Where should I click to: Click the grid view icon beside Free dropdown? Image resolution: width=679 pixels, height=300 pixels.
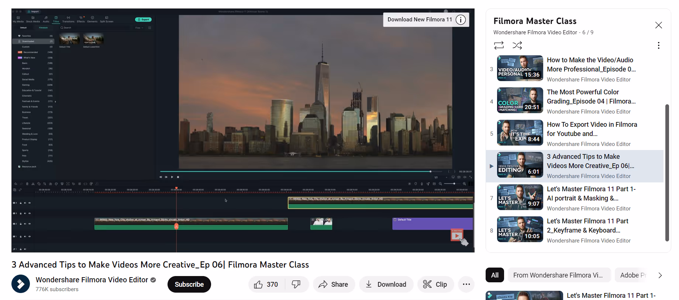pyautogui.click(x=149, y=28)
